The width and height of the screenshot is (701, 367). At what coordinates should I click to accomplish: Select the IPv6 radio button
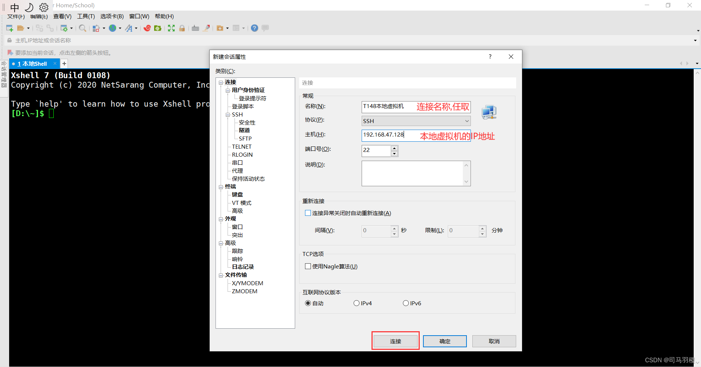[x=406, y=303]
